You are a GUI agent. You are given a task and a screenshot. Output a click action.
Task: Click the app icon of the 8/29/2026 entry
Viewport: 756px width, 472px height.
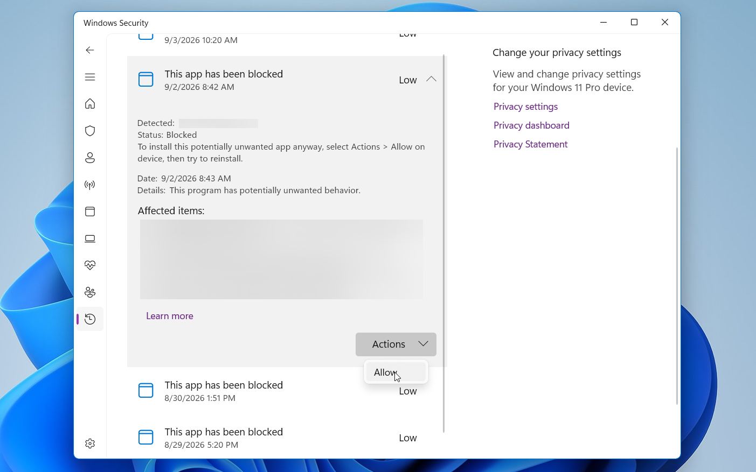click(x=146, y=437)
